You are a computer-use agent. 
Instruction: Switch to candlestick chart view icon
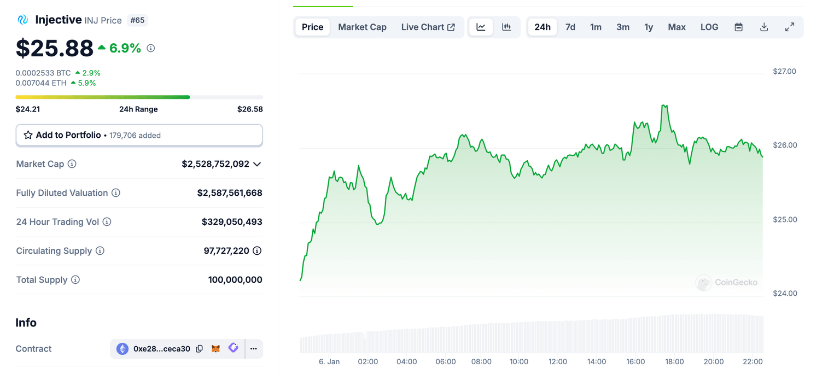506,27
